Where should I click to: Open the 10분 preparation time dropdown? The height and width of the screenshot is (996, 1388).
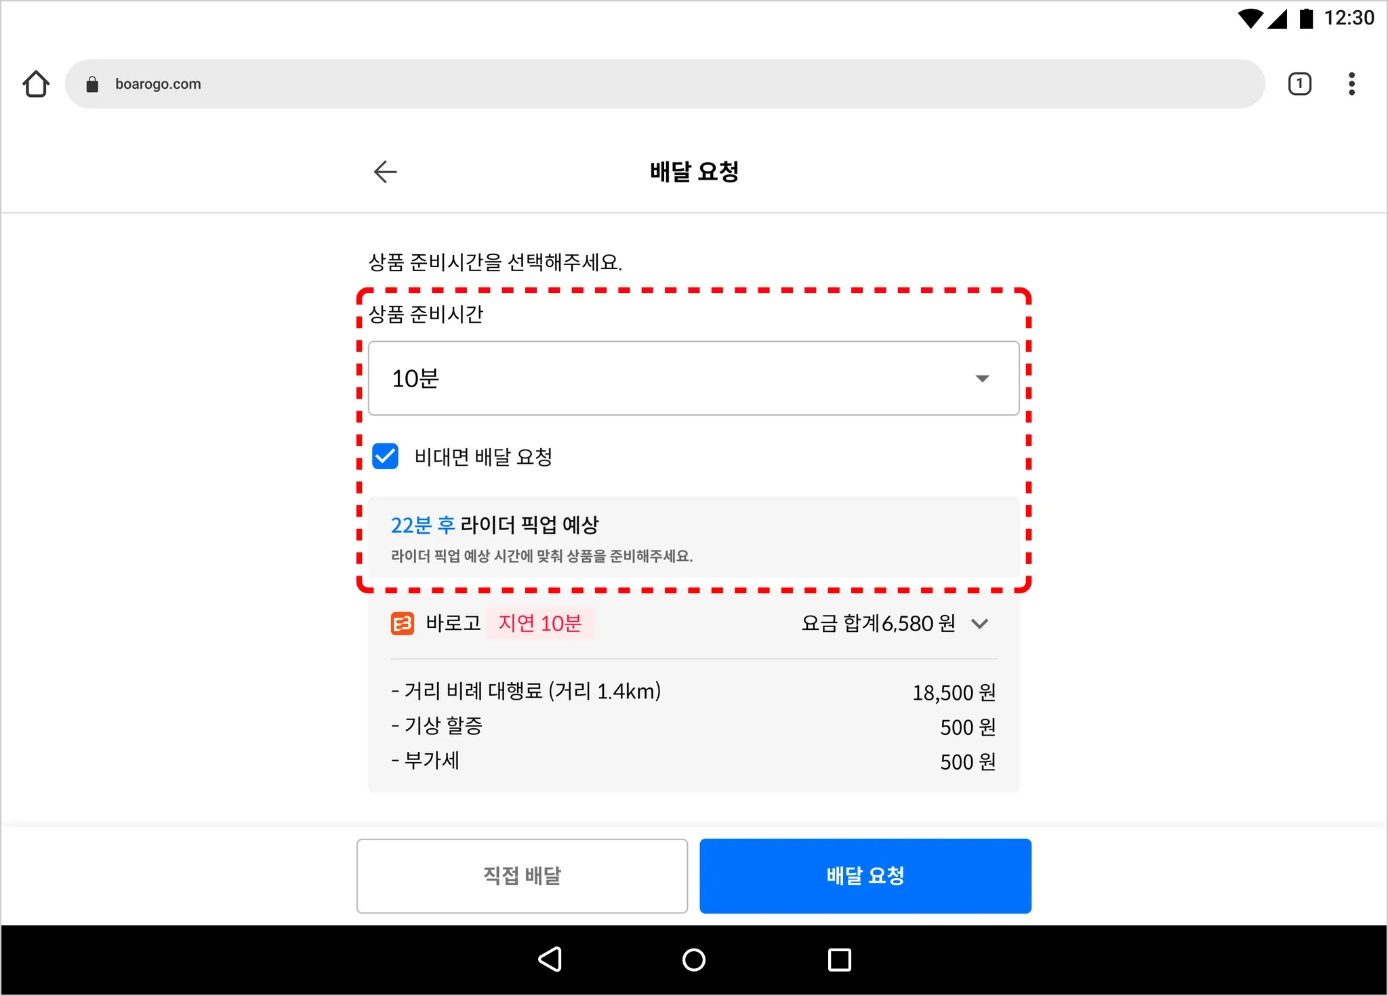[693, 378]
